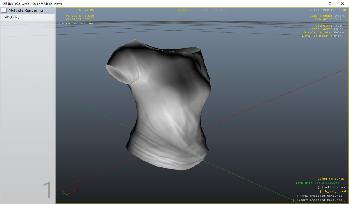Click the Vertices count readout

pyautogui.click(x=78, y=19)
